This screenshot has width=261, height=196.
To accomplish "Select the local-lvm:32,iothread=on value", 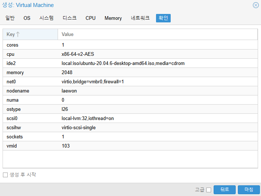I will pyautogui.click(x=88, y=119).
